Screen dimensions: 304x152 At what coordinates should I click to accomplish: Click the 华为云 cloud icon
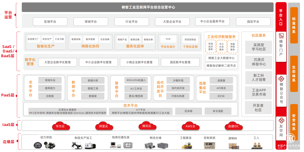[x=60, y=126]
